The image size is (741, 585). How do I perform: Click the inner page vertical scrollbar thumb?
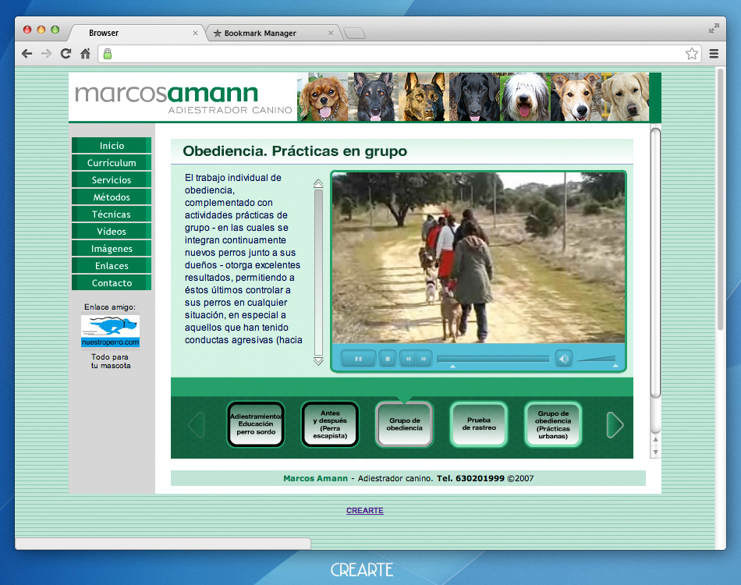pyautogui.click(x=655, y=263)
